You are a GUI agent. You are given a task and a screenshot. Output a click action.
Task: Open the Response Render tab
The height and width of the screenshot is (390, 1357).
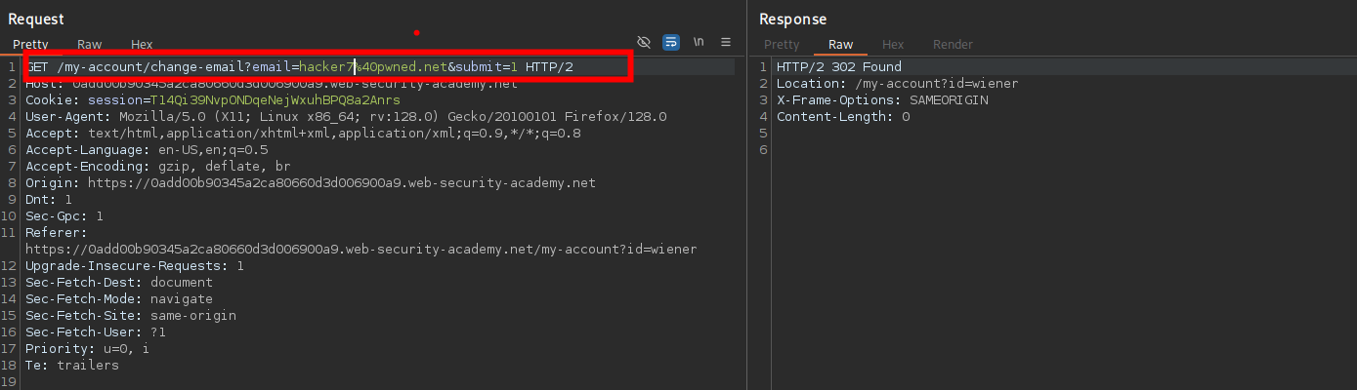click(953, 45)
